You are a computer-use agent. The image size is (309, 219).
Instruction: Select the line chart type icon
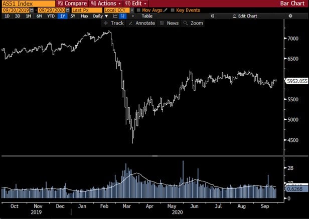113,17
